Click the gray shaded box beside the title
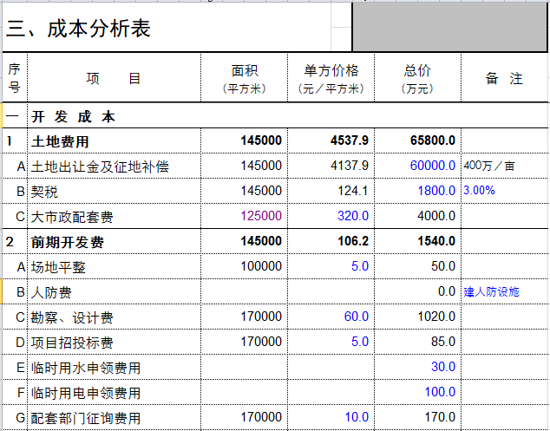Viewport: 550px width, 431px height. coord(449,27)
